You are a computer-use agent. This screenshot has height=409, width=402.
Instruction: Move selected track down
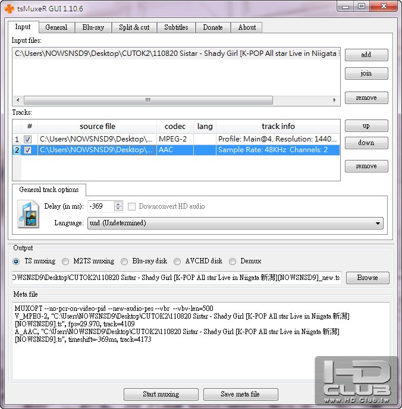click(366, 143)
